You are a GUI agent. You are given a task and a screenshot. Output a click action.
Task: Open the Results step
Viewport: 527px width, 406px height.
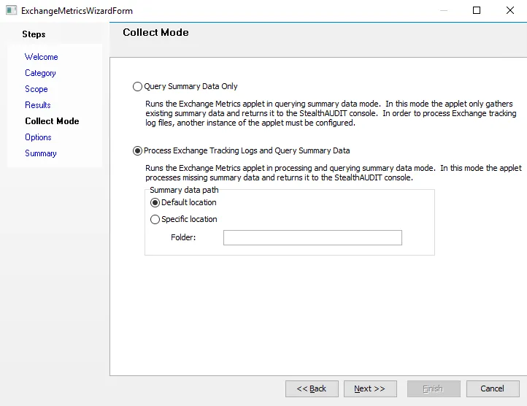[38, 105]
